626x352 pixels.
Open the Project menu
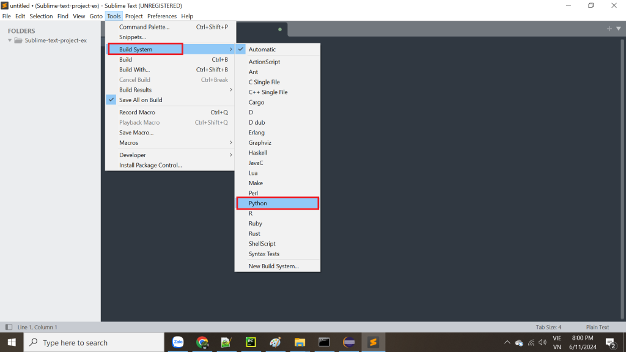[x=134, y=16]
